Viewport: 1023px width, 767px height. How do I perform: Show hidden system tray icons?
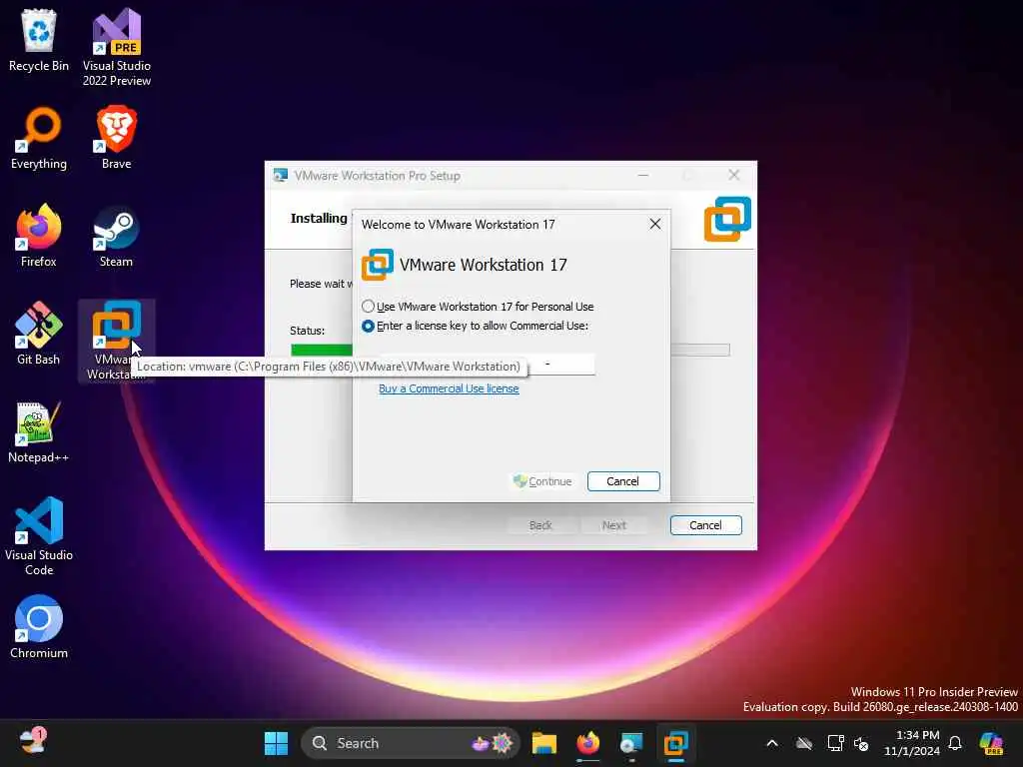pos(772,743)
